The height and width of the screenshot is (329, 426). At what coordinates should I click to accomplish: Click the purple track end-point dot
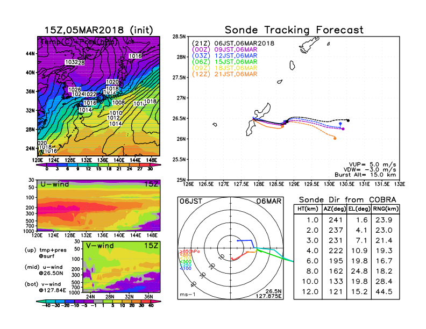[343, 129]
